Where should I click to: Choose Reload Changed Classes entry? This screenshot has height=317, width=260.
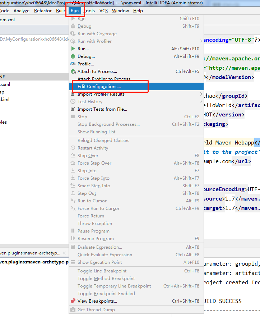136,140
